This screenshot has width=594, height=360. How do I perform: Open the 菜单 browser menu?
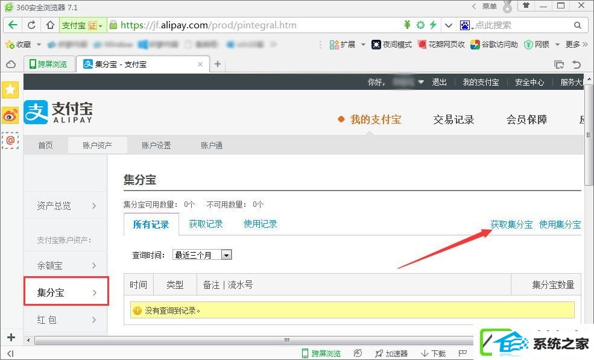[489, 7]
